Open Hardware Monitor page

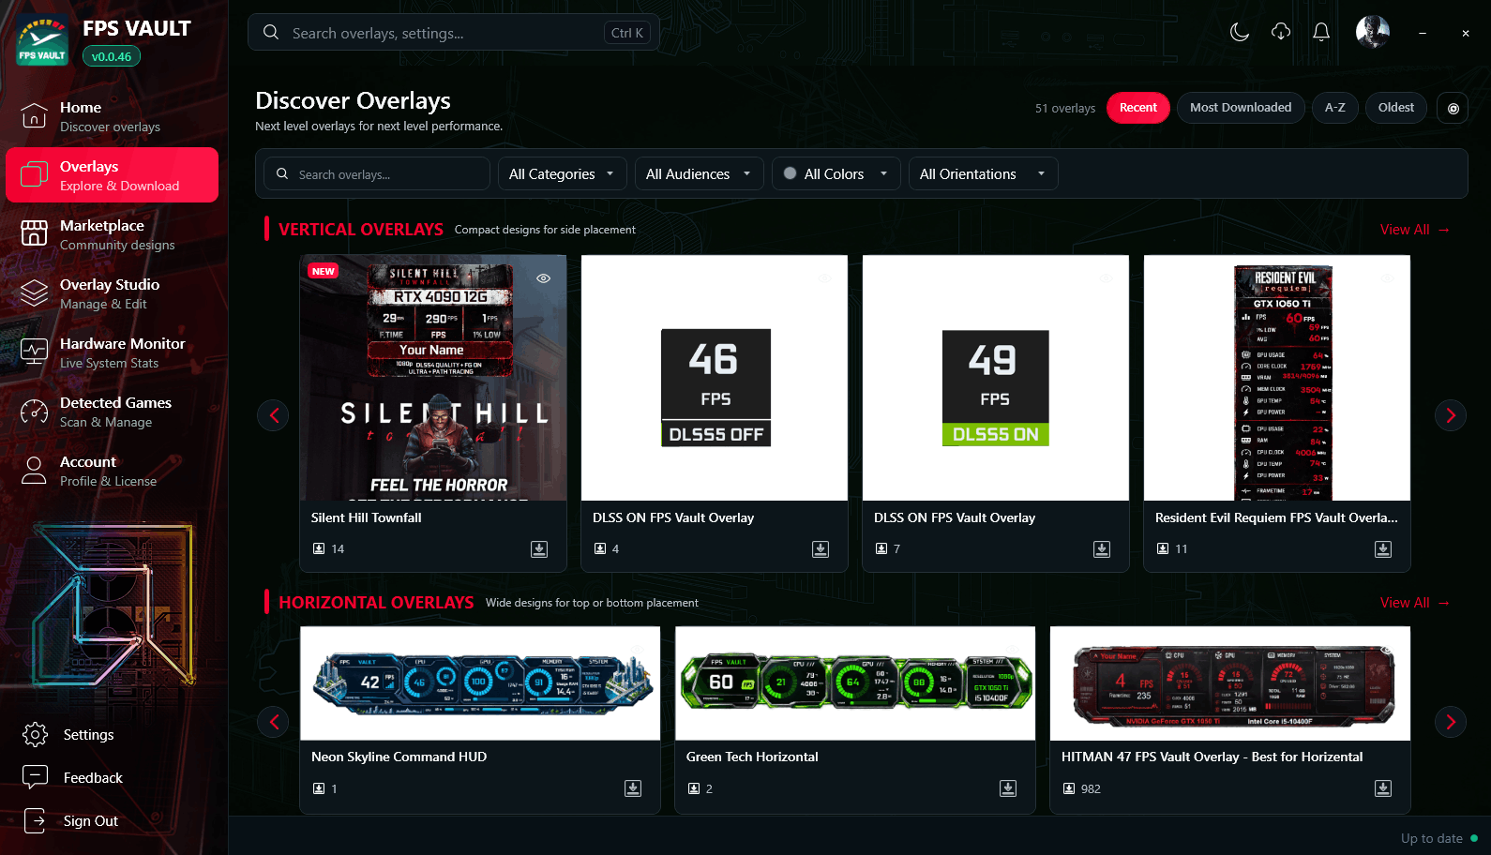pyautogui.click(x=113, y=352)
